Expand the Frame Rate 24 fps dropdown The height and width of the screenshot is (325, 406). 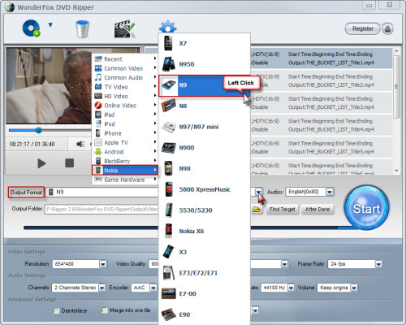(x=378, y=264)
